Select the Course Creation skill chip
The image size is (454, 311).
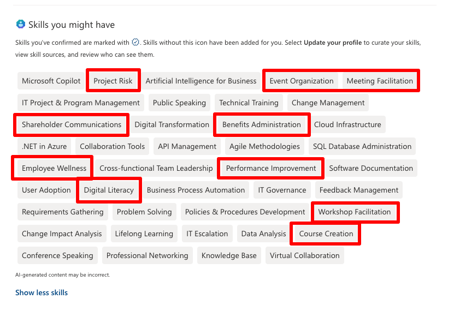pos(326,234)
